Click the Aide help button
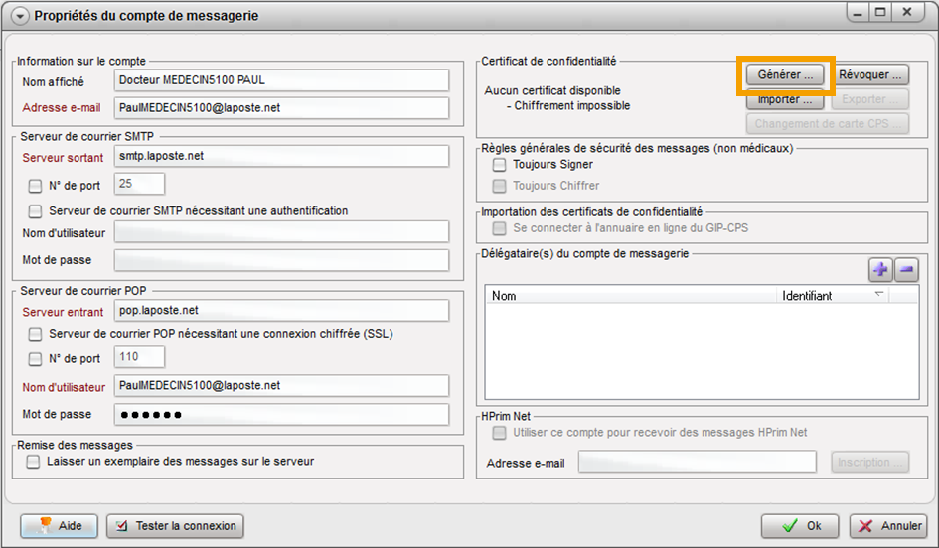 tap(59, 526)
